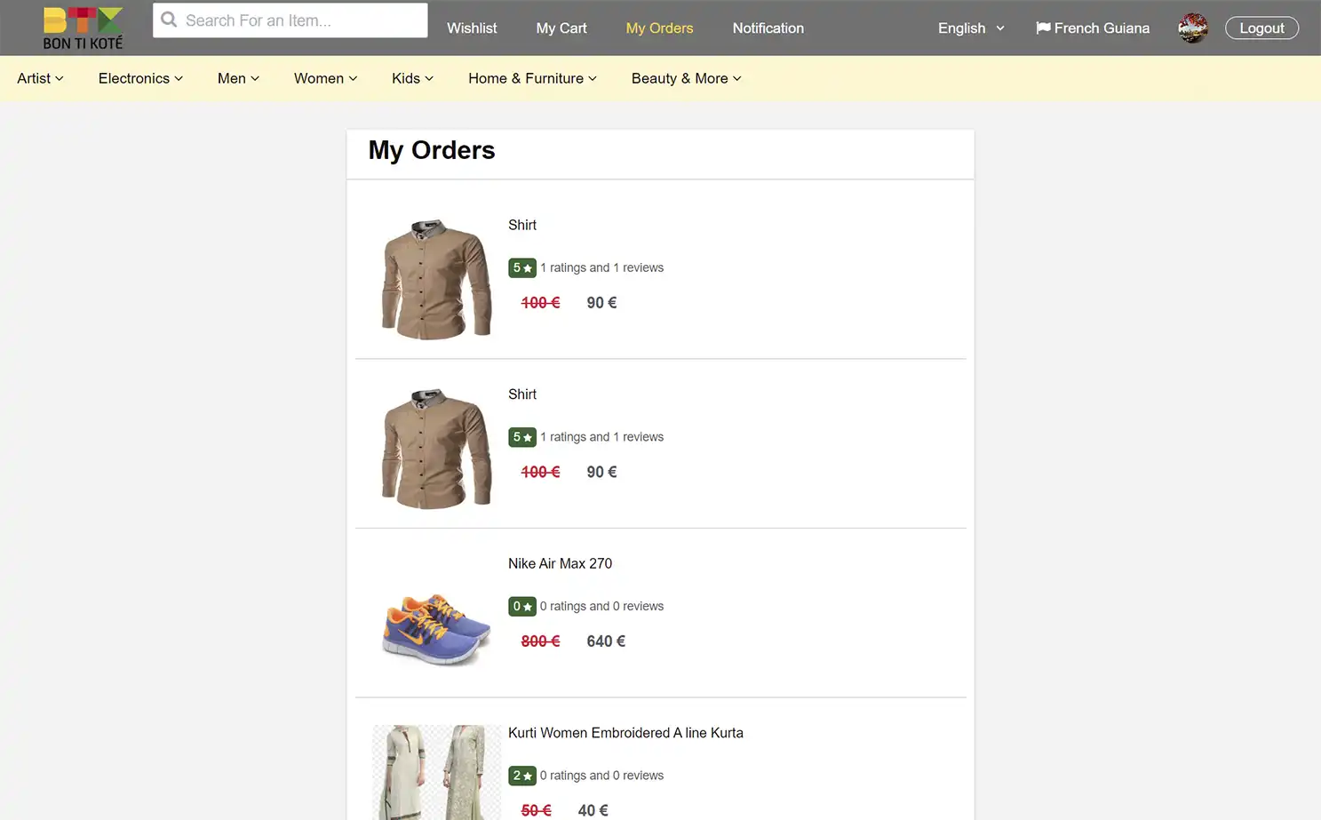
Task: Click the search magnifier icon
Action: (169, 20)
